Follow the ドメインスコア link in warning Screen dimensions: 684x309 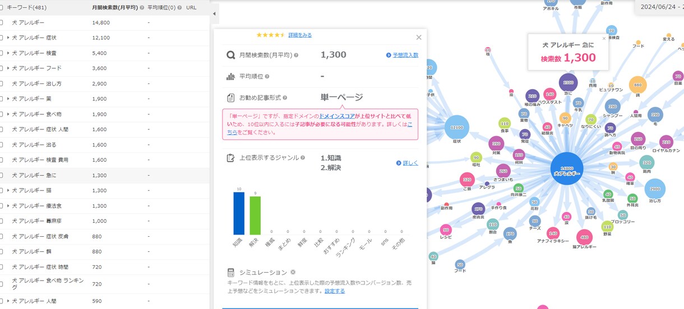point(336,116)
